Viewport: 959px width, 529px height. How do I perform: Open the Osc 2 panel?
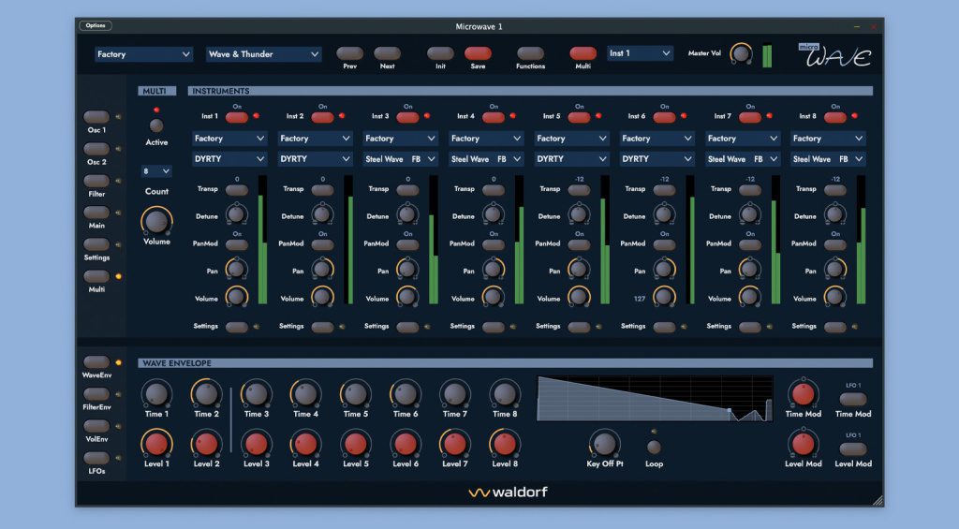(96, 149)
